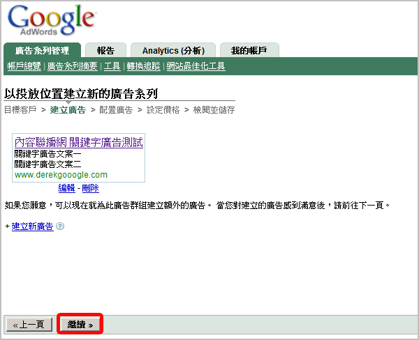This screenshot has width=419, height=340.
Task: Go to the 我的帳戶 tab
Action: (x=249, y=50)
